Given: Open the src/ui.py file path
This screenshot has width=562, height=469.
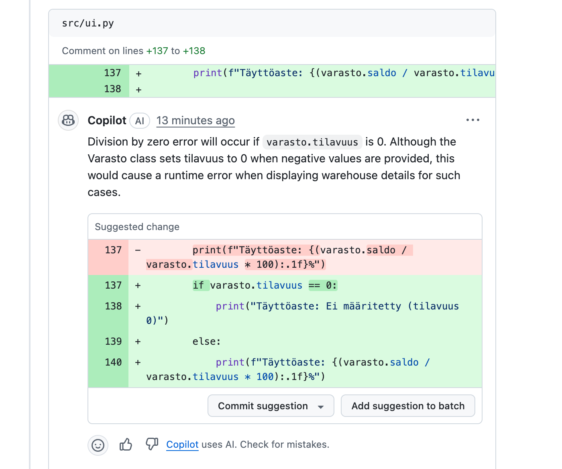Looking at the screenshot, I should pos(88,23).
